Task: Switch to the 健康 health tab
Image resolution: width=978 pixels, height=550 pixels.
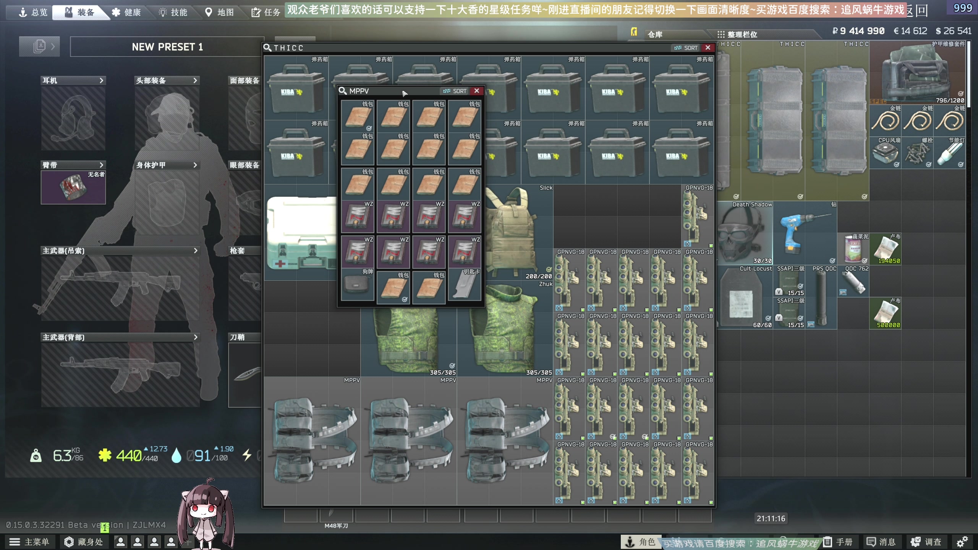Action: tap(127, 12)
